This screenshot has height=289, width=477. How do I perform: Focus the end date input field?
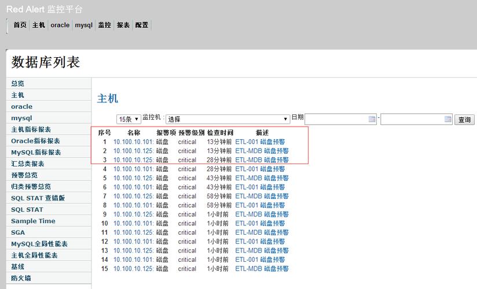(417, 119)
